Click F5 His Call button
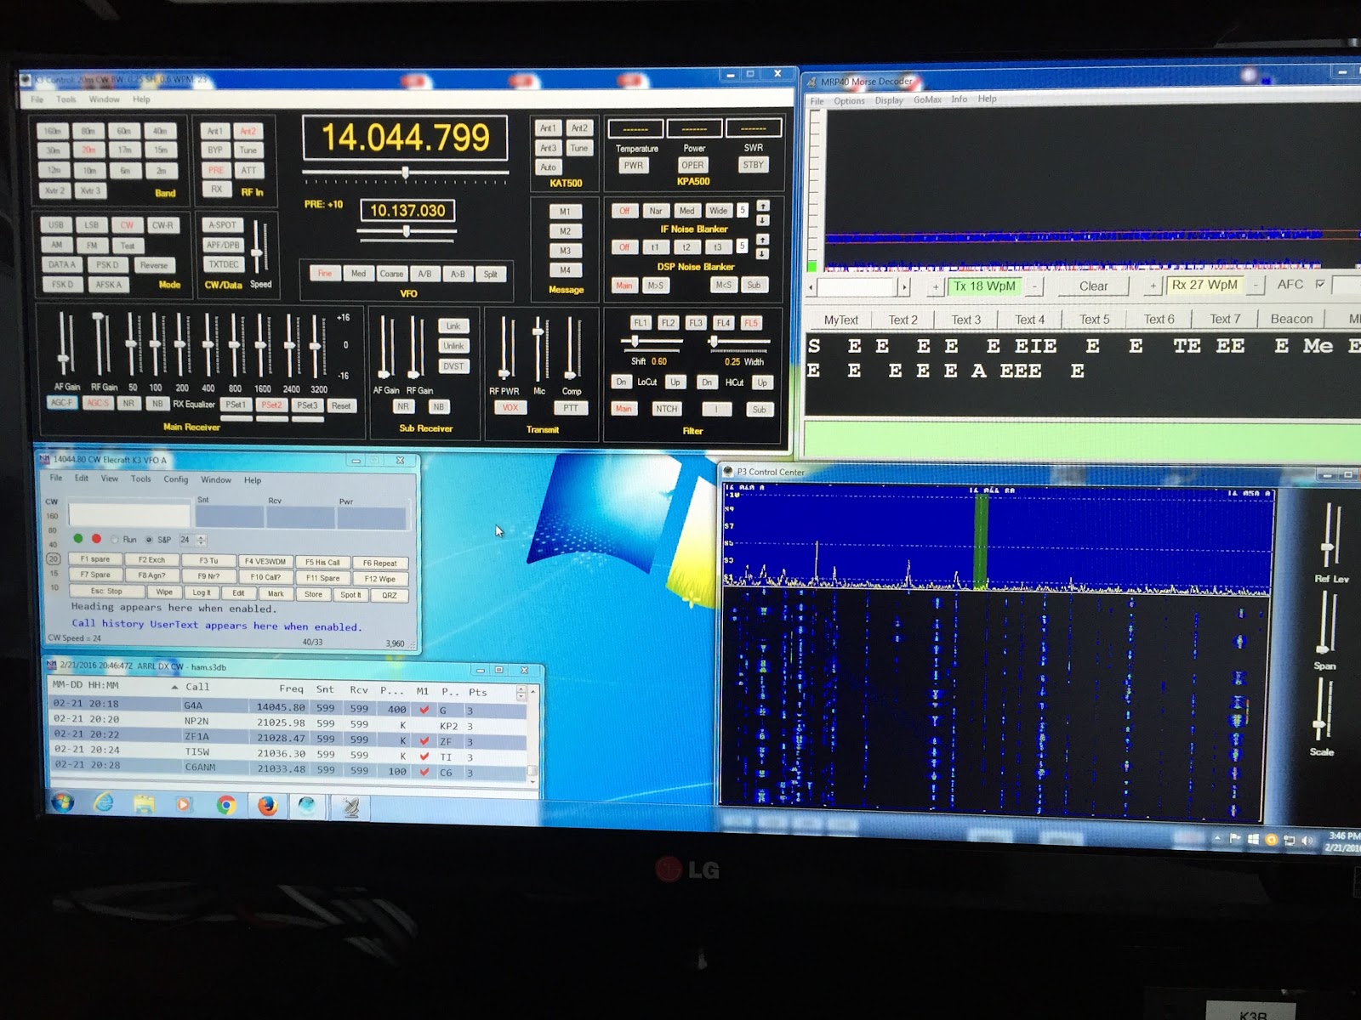 pyautogui.click(x=322, y=562)
